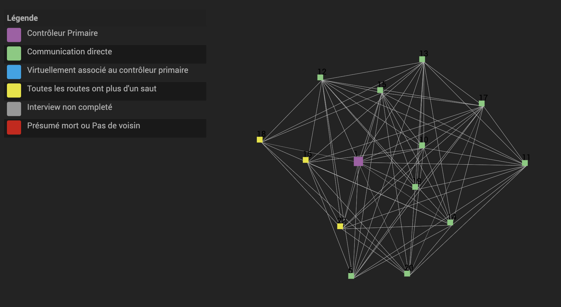Click the 'Toutes les routes ont plus d'un saut' label
This screenshot has height=307, width=561.
[x=92, y=89]
